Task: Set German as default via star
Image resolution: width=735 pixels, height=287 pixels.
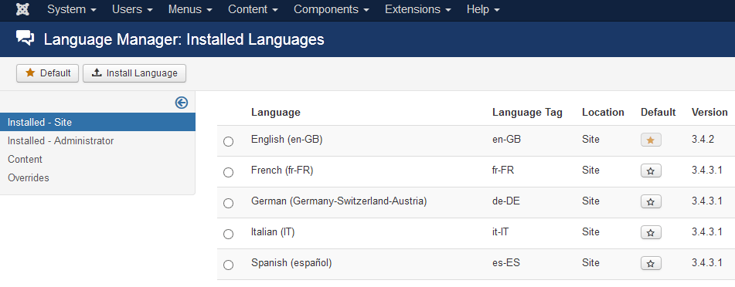Action: click(651, 202)
